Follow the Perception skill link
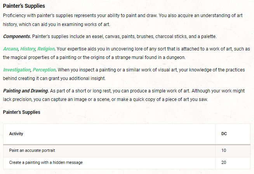 tap(44, 70)
